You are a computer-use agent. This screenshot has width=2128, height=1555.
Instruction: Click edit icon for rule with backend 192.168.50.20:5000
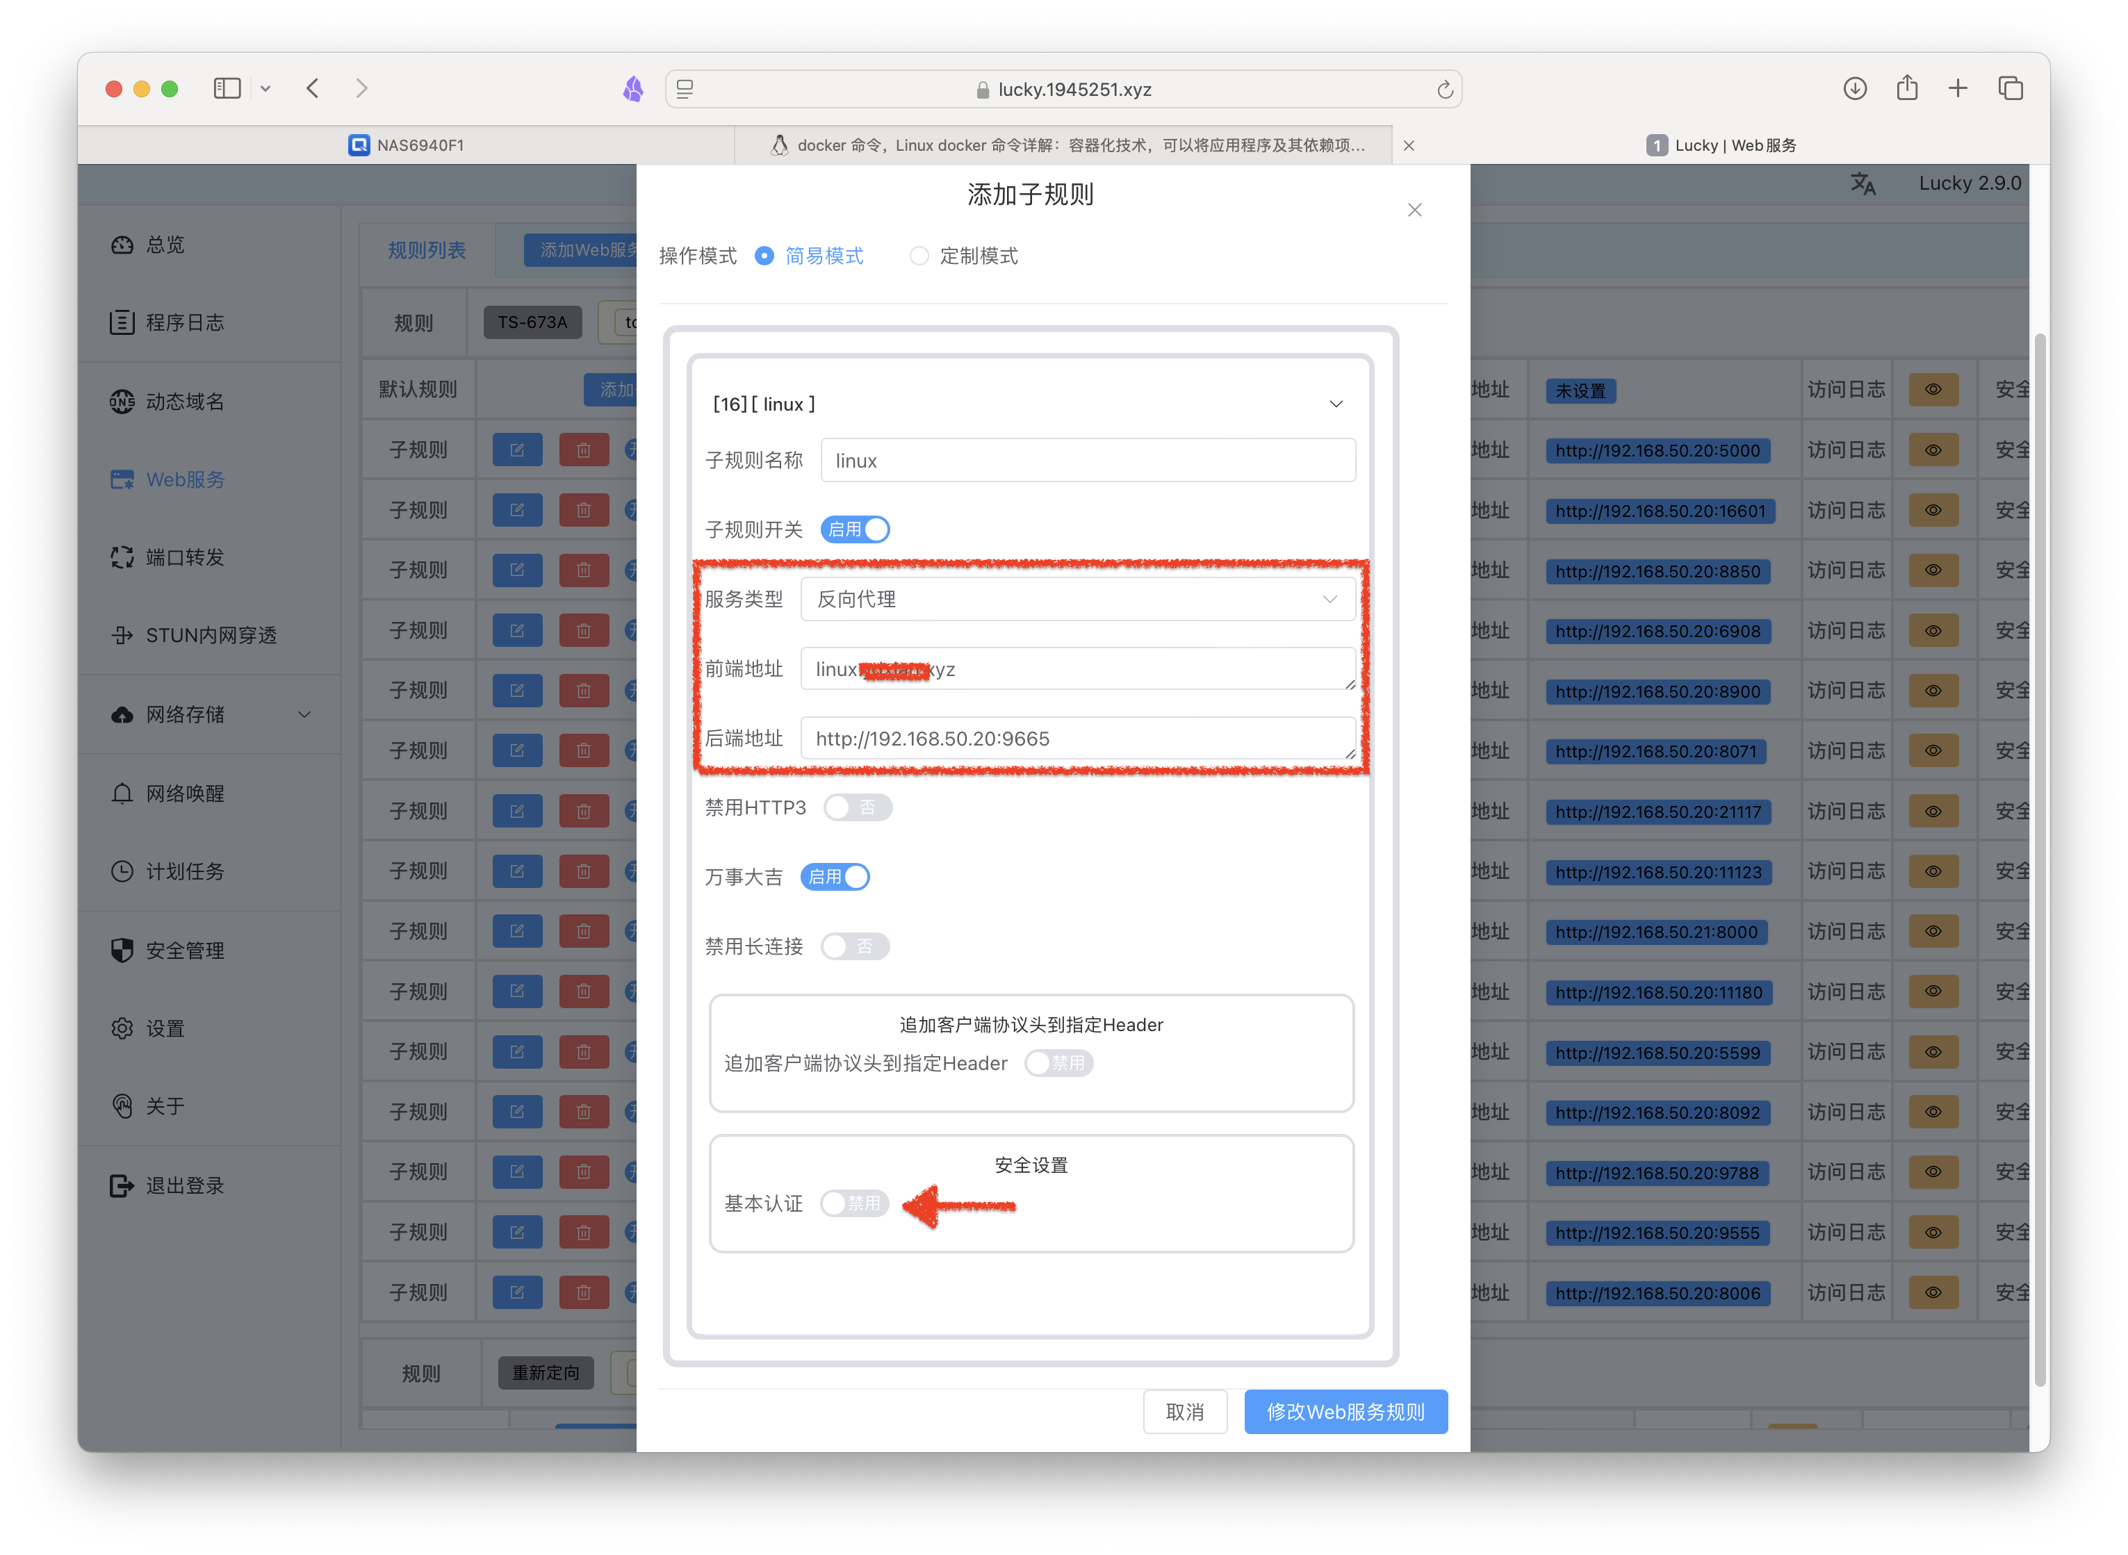517,450
